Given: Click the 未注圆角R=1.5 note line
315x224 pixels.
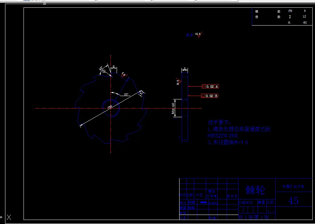Looking at the screenshot, I should tap(228, 142).
